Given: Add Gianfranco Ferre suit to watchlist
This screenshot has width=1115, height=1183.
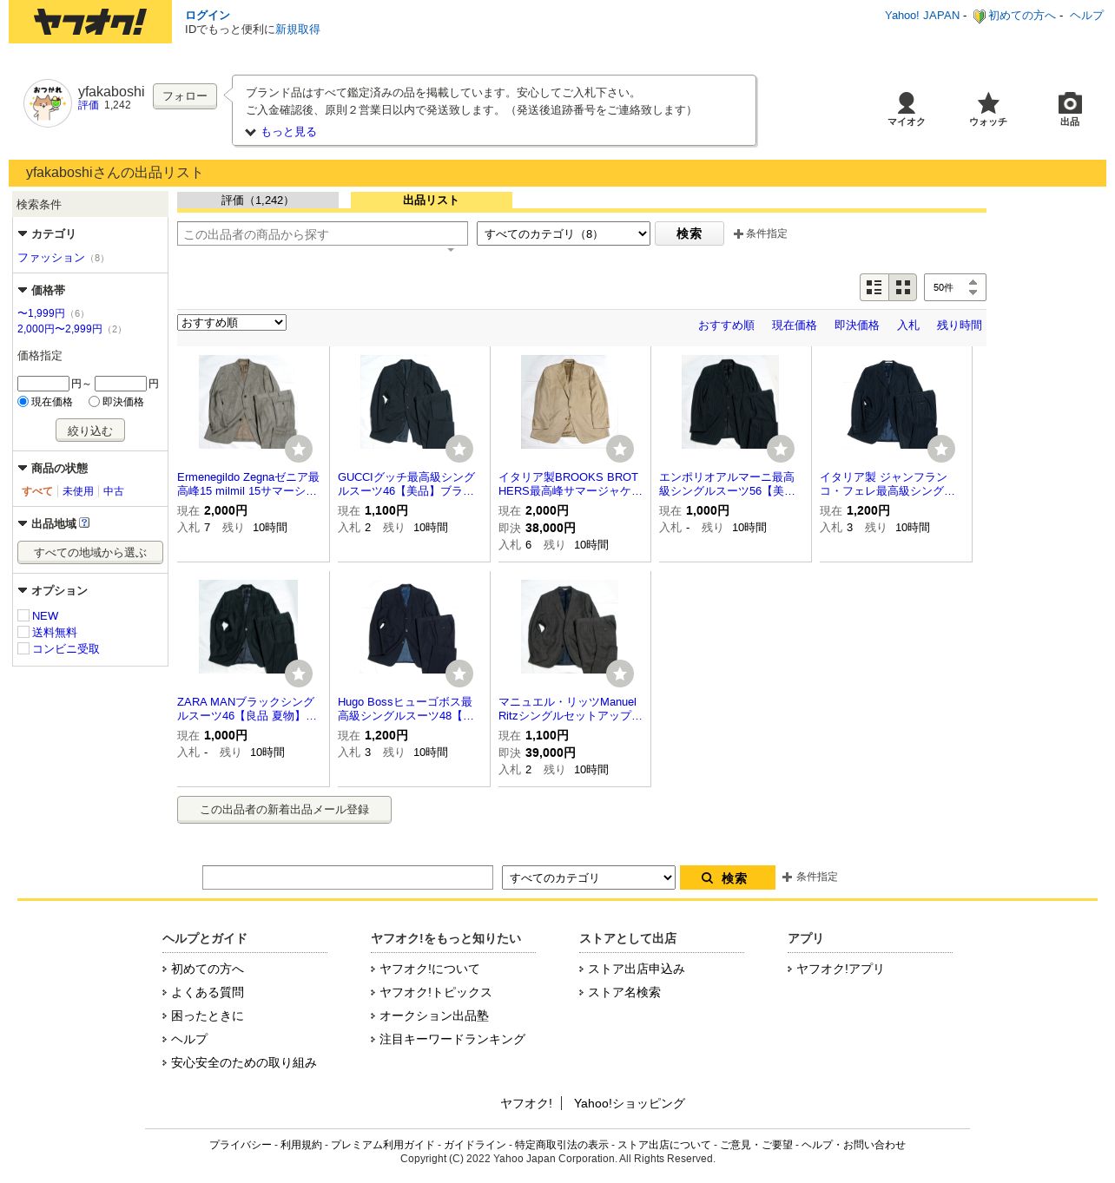Looking at the screenshot, I should (941, 449).
